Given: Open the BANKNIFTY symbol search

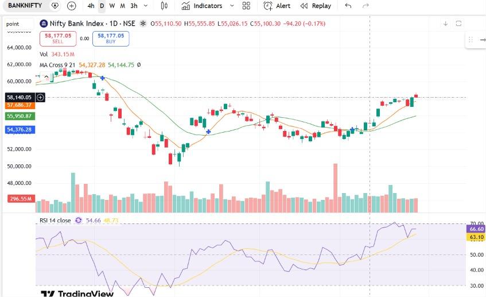Looking at the screenshot, I should pos(25,6).
